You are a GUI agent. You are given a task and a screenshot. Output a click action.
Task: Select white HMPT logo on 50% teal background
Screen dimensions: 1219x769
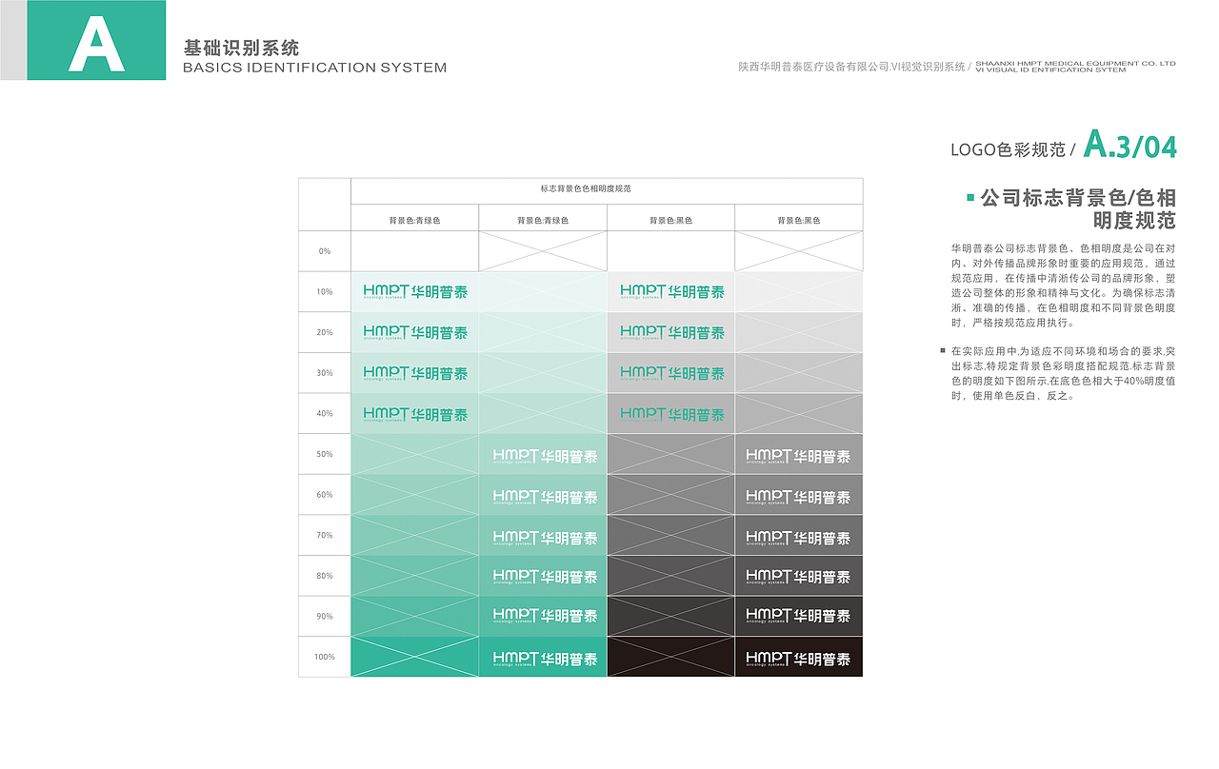coord(546,456)
